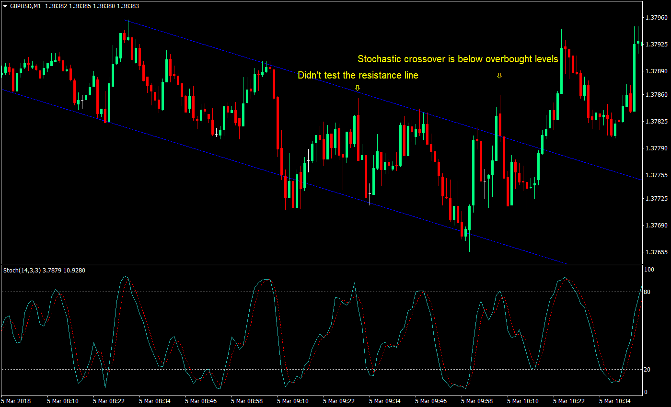
Task: Click the '5 Mar 2018' date axis label
Action: (x=16, y=401)
